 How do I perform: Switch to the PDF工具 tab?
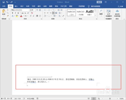pos(64,6)
